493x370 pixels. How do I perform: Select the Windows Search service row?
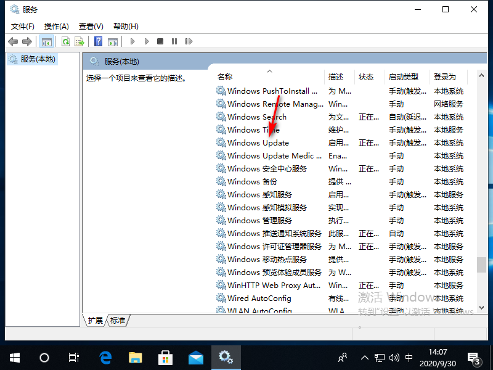(x=256, y=117)
